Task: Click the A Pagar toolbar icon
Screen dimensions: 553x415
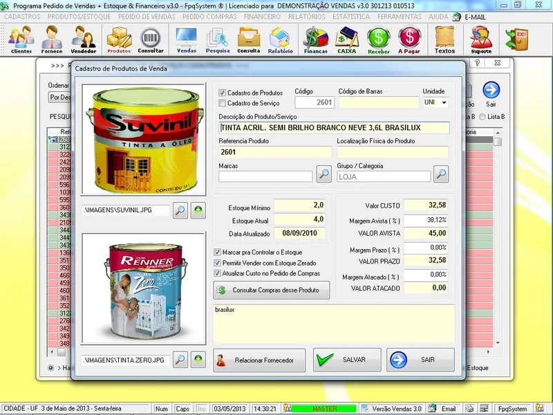Action: tap(410, 39)
